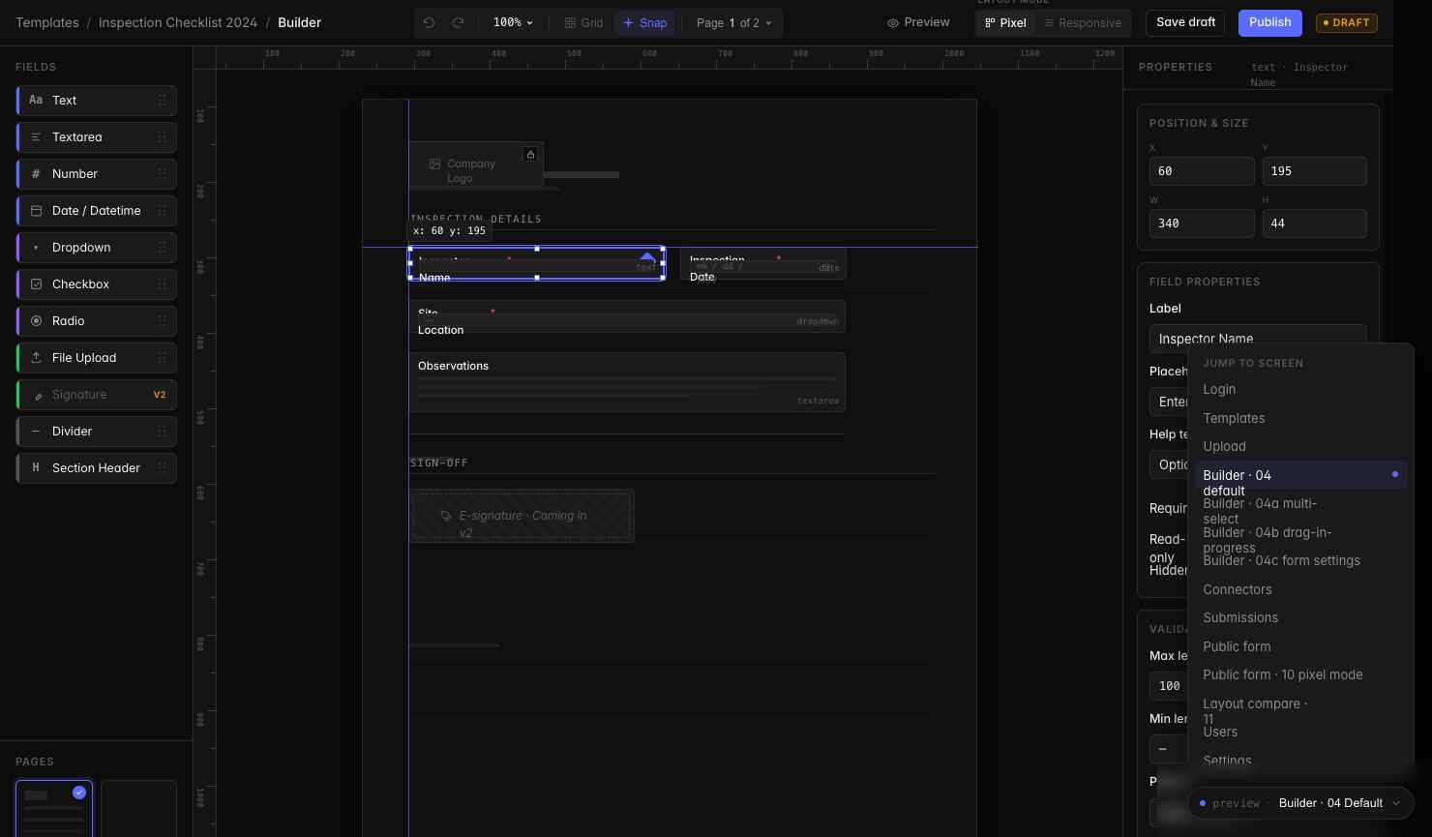Click the undo arrow icon

429,22
